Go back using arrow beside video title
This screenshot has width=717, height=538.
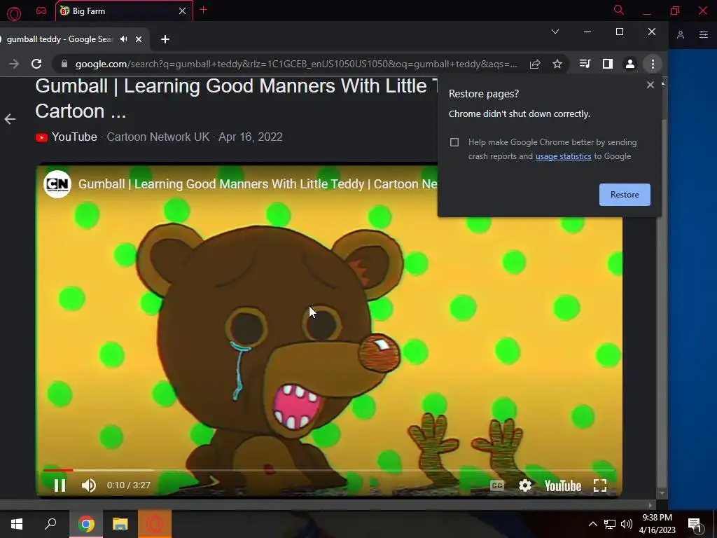tap(10, 119)
